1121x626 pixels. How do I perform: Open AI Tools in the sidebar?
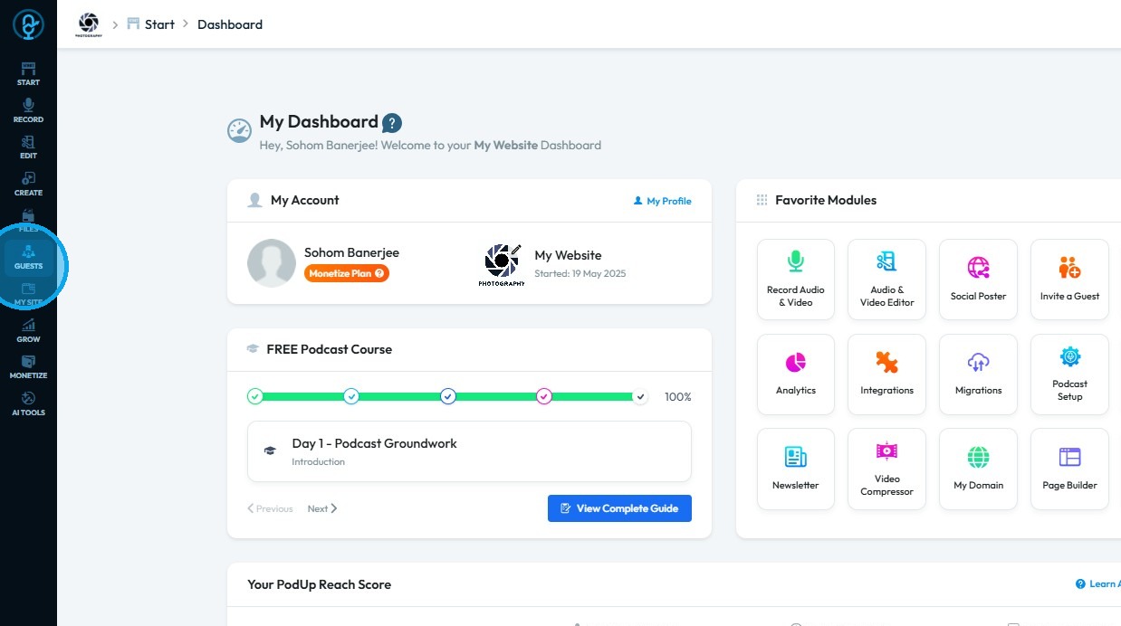point(28,403)
